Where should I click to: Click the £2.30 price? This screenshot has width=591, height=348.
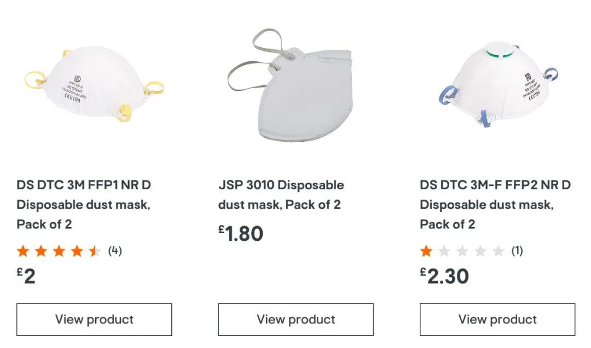pos(444,276)
